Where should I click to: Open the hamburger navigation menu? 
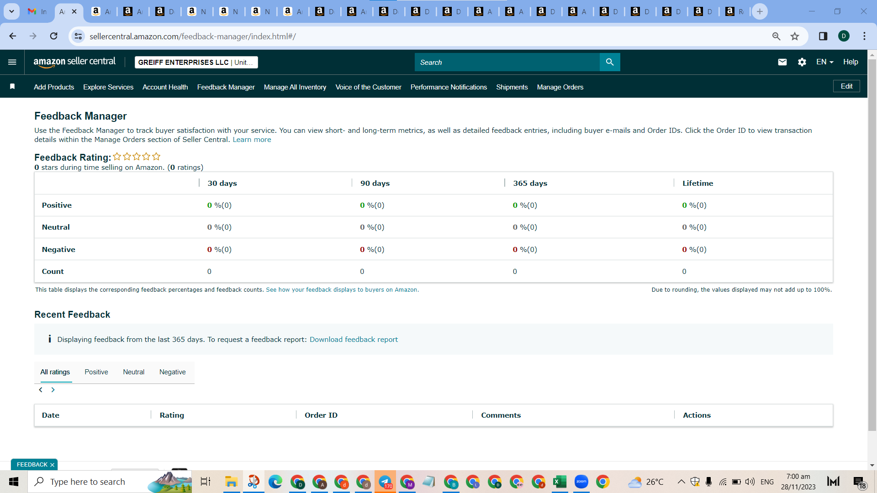12,62
